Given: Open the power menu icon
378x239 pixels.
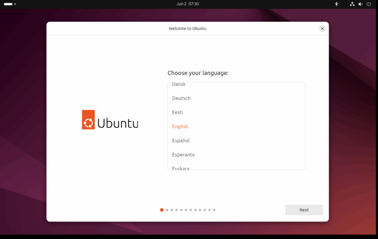Looking at the screenshot, I should coord(369,4).
